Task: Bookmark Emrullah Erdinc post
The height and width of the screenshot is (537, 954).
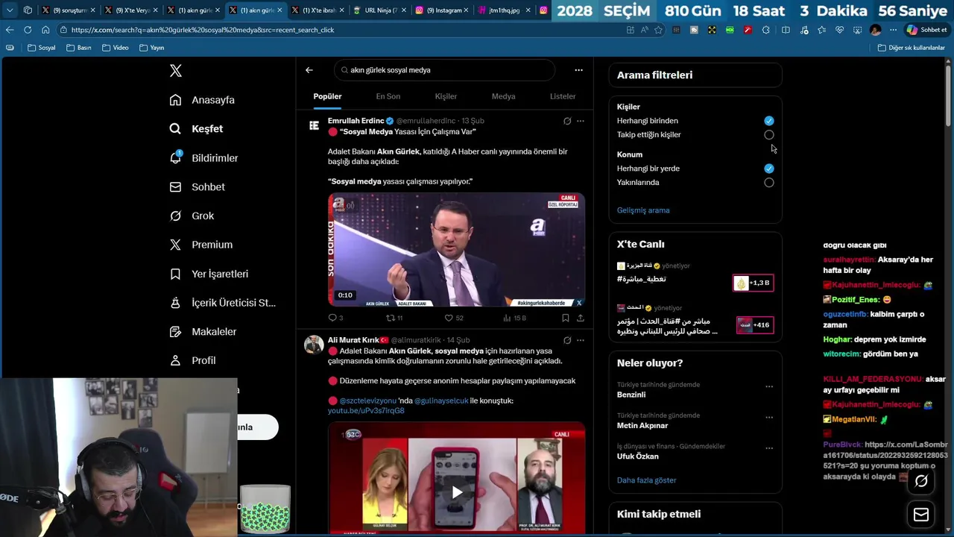Action: 566,318
